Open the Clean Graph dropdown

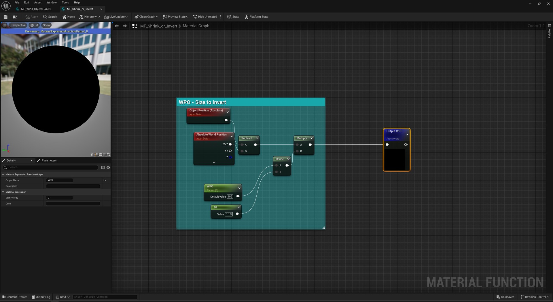coord(146,17)
